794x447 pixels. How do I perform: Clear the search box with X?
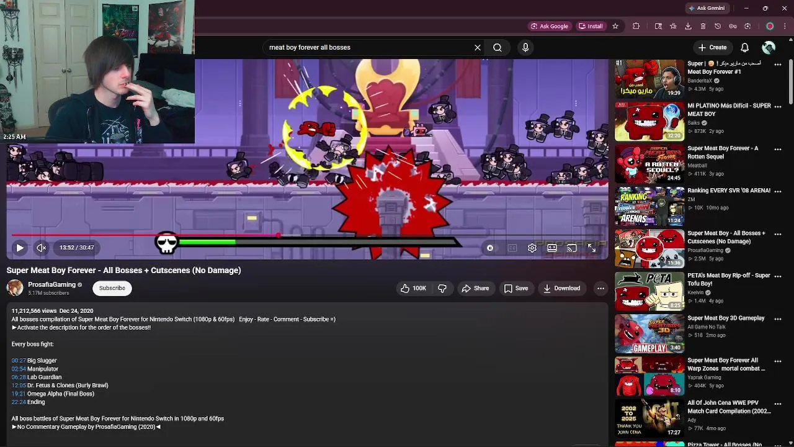(x=478, y=47)
